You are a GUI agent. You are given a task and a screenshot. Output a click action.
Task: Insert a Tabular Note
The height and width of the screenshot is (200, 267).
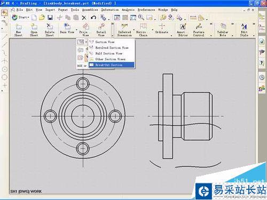pos(223,30)
